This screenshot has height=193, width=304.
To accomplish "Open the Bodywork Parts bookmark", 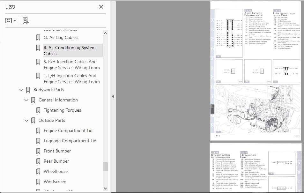I will coord(49,90).
